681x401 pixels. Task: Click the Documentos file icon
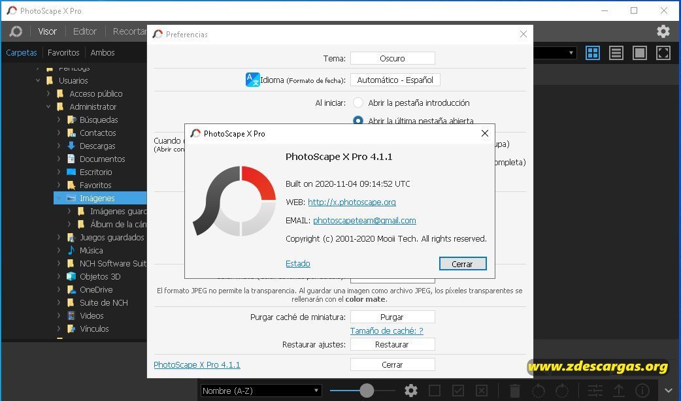(71, 159)
